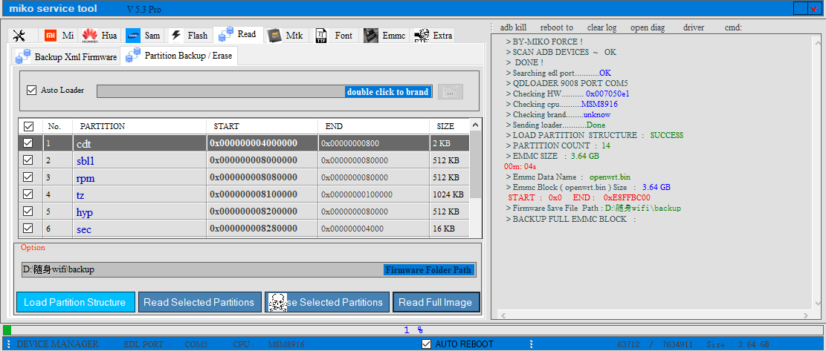Select the Read tab
826x351 pixels.
point(237,34)
